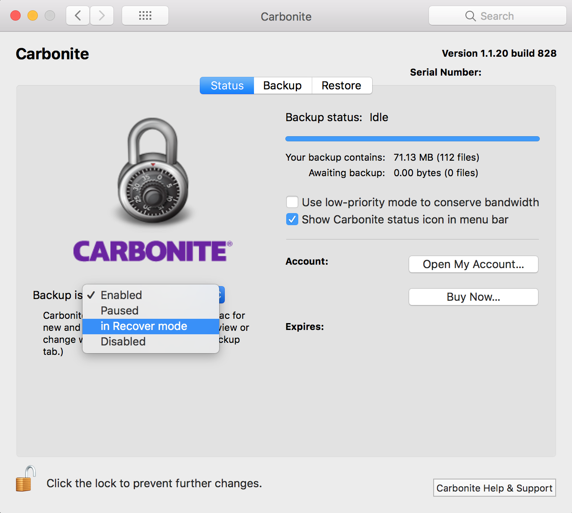Go back with the left chevron
572x513 pixels.
[78, 16]
